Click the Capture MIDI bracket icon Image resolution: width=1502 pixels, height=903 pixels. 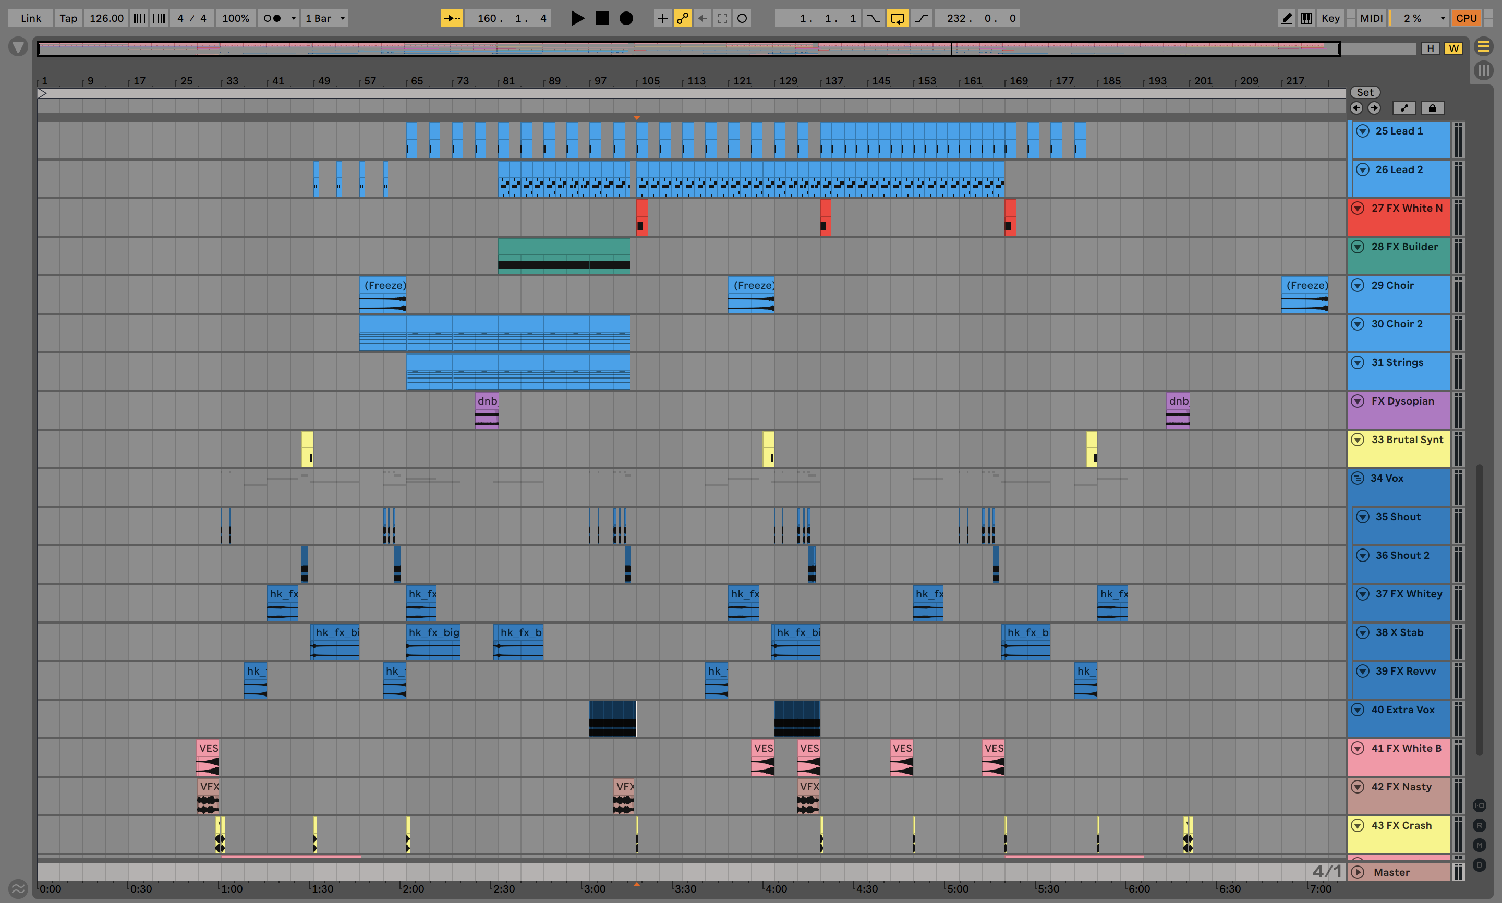tap(722, 18)
